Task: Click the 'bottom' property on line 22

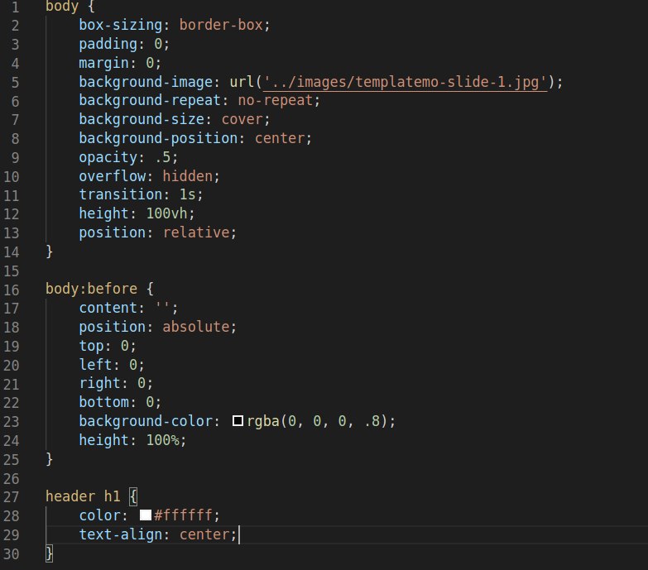Action: (x=103, y=402)
